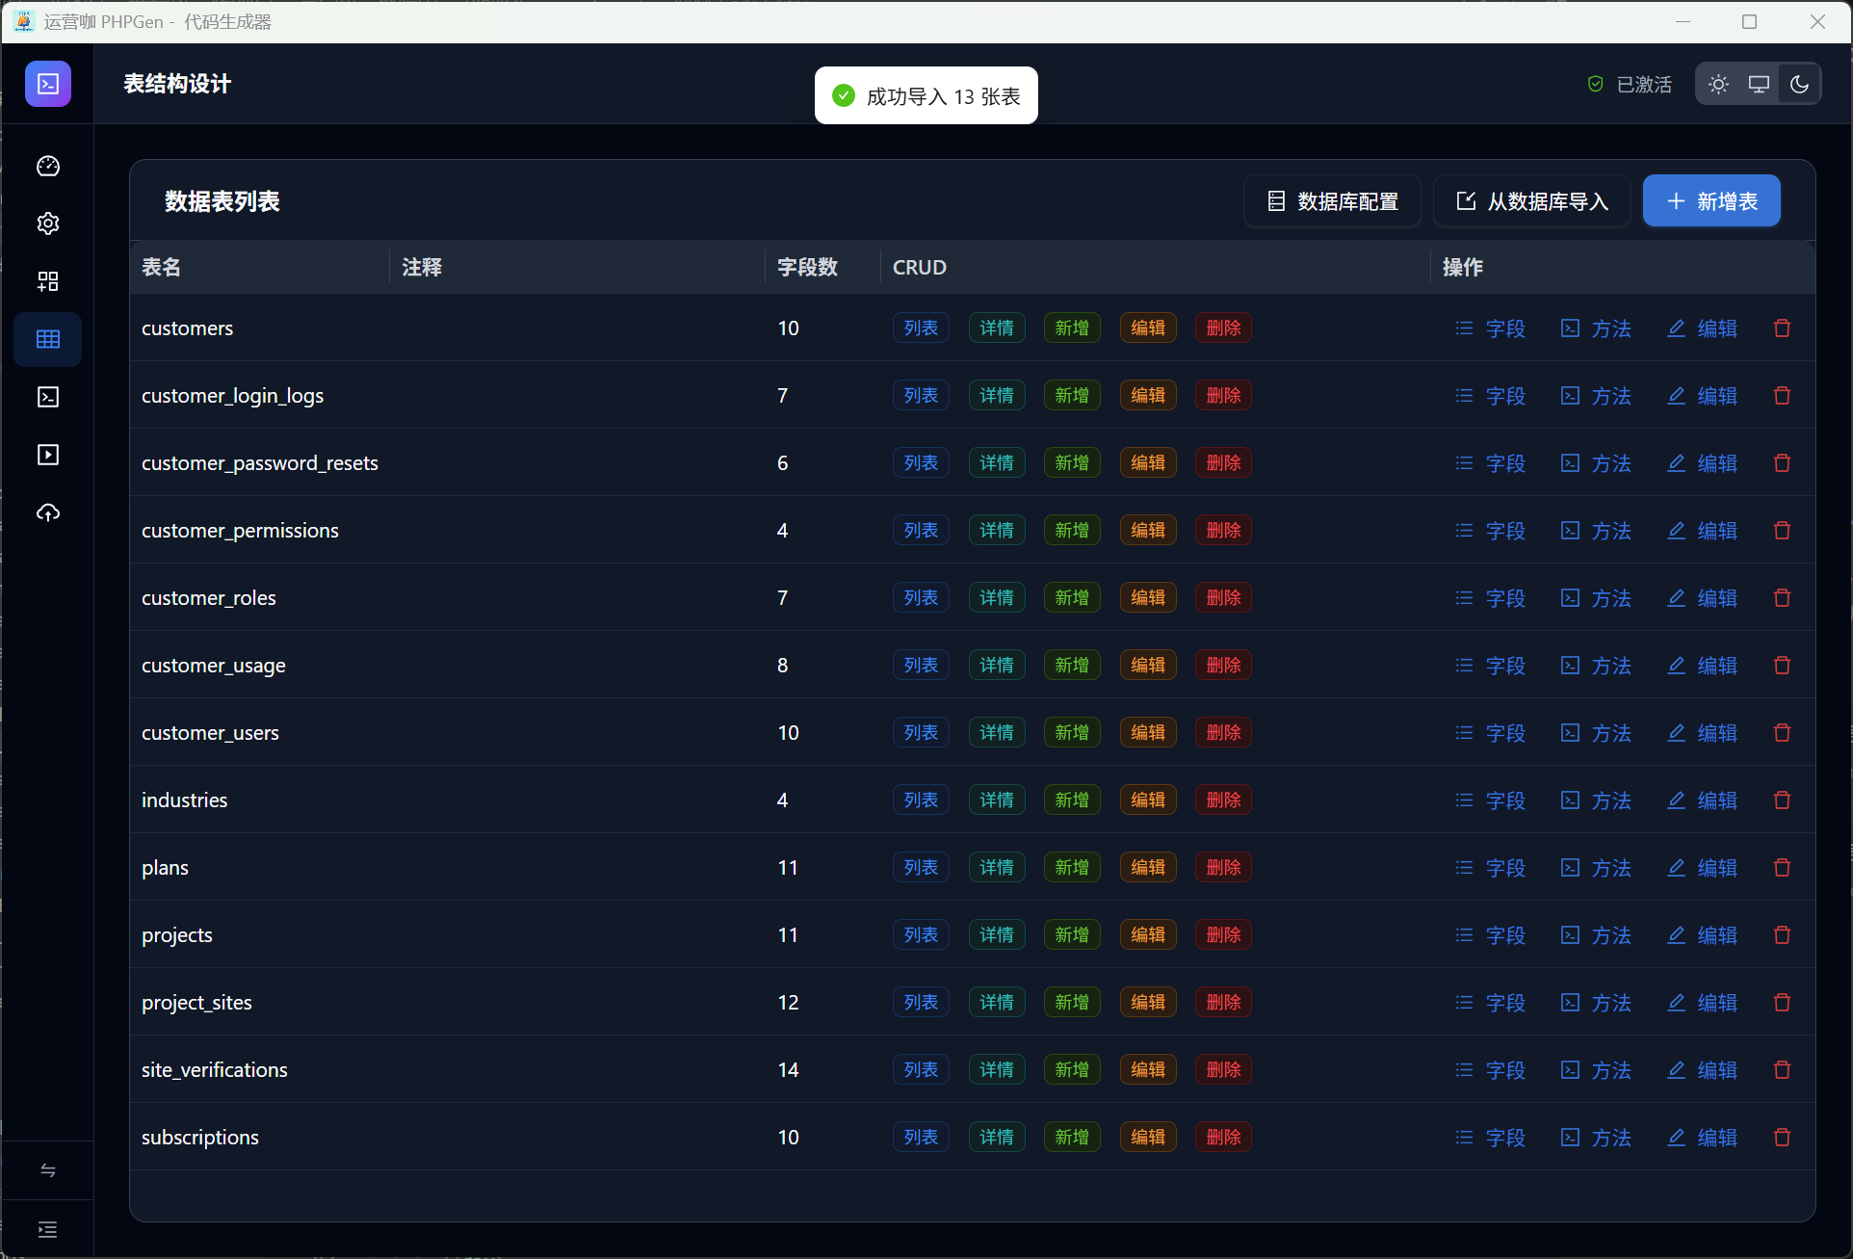This screenshot has width=1853, height=1259.
Task: Toggle 详情 CRUD tag for industries
Action: click(997, 800)
